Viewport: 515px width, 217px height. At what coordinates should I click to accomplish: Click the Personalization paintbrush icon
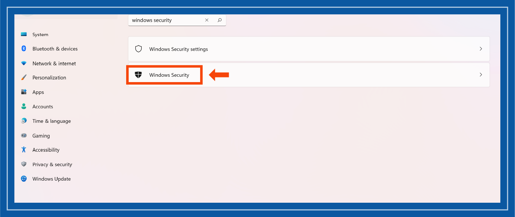pyautogui.click(x=24, y=77)
